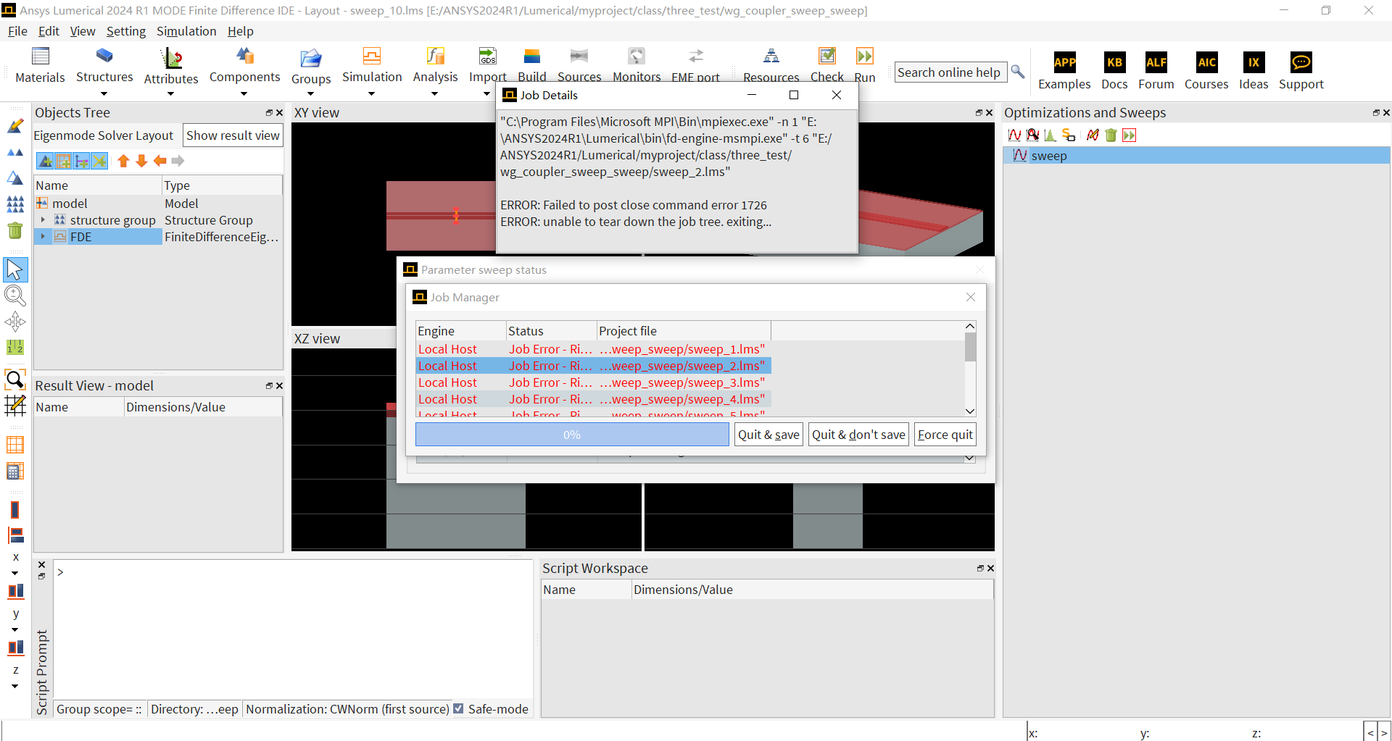Image resolution: width=1392 pixels, height=741 pixels.
Task: Open the x align dropdown arrow
Action: [x=15, y=574]
